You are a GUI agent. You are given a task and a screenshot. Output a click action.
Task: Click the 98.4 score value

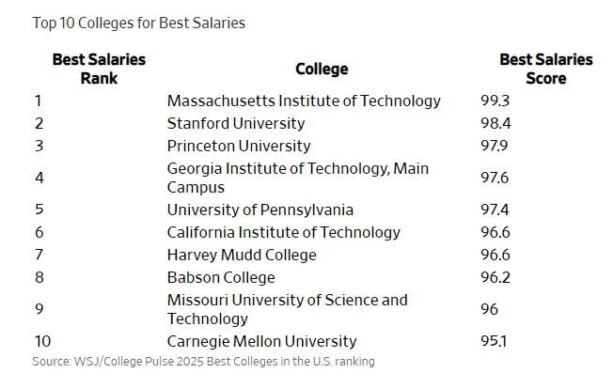click(495, 123)
